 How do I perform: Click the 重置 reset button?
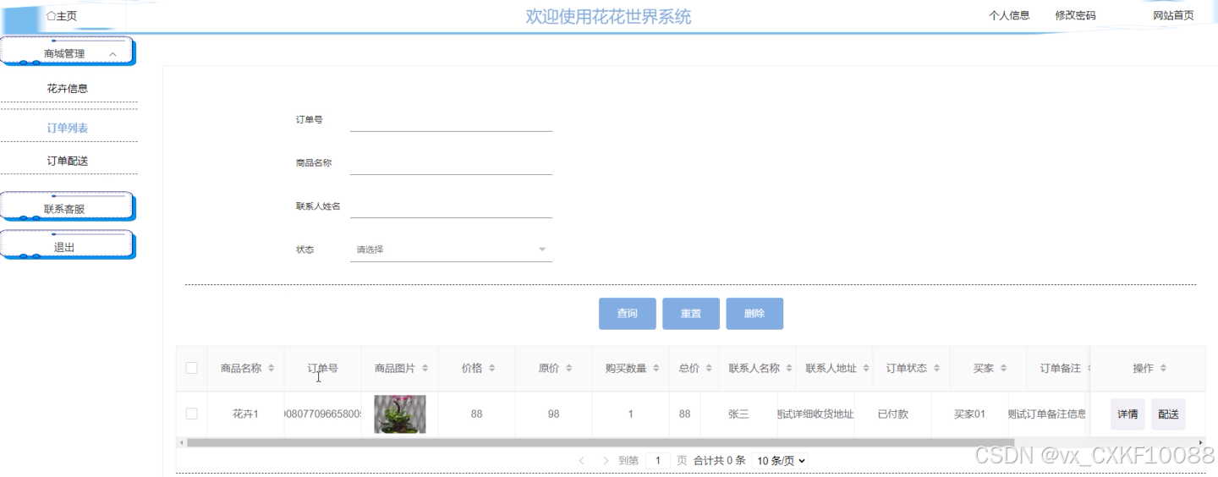(x=691, y=313)
